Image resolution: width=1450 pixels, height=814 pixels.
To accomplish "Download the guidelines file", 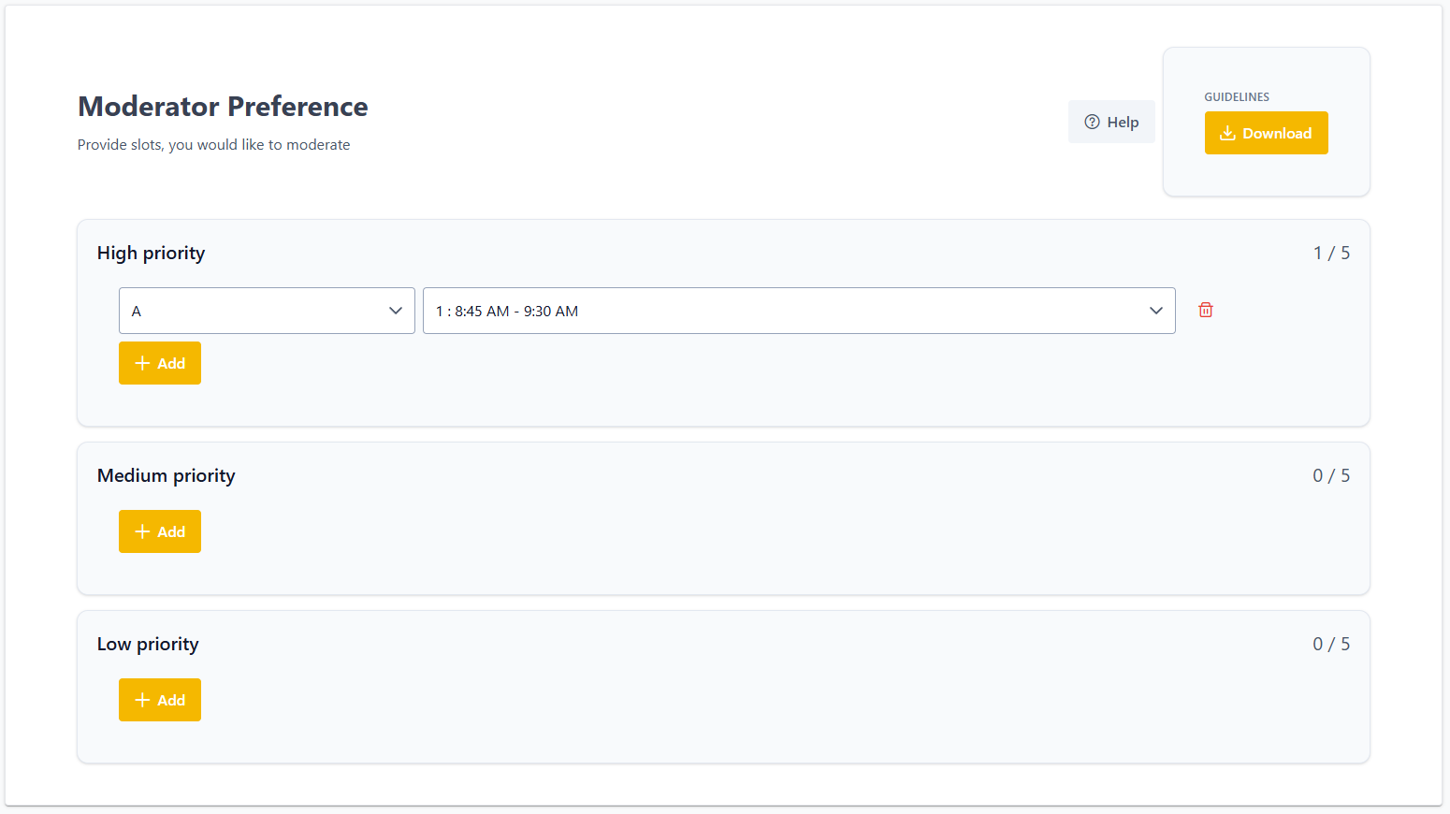I will (1266, 133).
